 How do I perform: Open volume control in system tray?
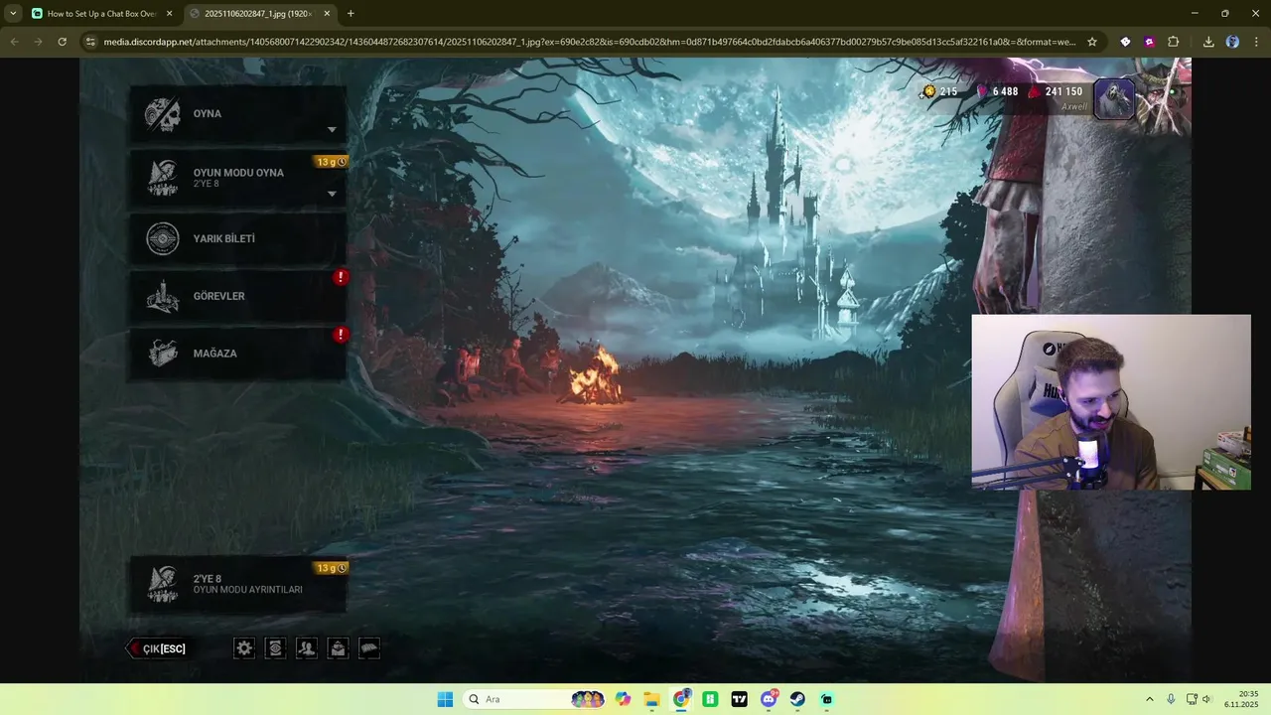pos(1207,699)
